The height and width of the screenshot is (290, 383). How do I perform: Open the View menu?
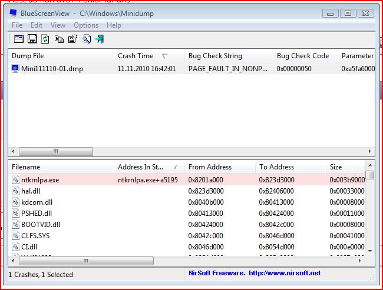coord(58,25)
